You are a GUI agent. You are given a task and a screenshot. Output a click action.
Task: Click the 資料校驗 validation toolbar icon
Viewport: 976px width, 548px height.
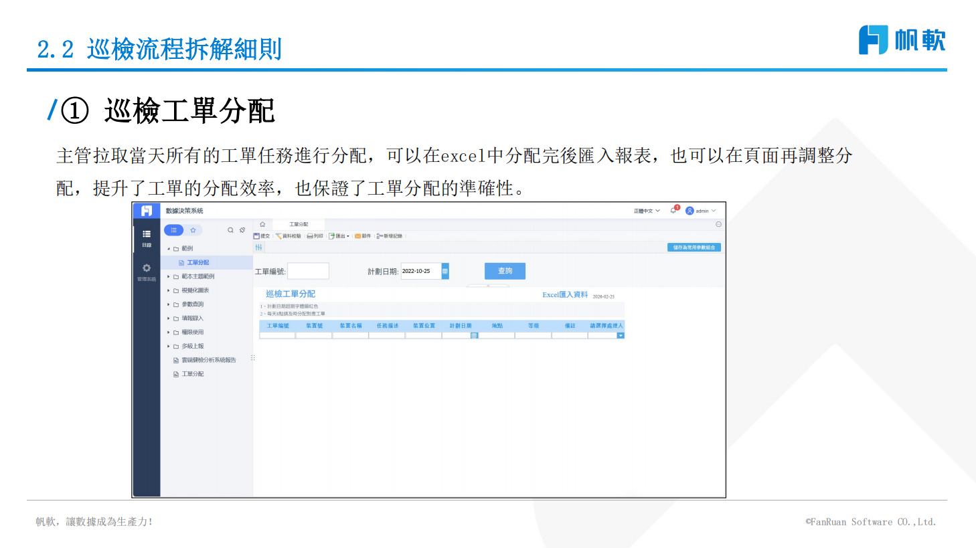tap(278, 236)
